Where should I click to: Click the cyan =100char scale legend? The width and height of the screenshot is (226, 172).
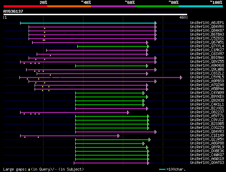(x=162, y=169)
